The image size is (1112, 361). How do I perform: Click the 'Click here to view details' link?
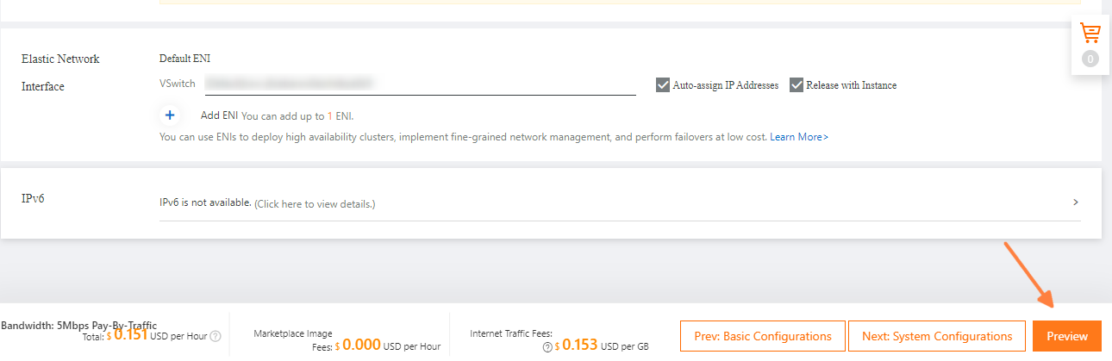tap(315, 204)
